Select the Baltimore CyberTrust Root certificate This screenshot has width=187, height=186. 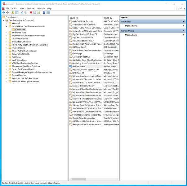(x=84, y=24)
